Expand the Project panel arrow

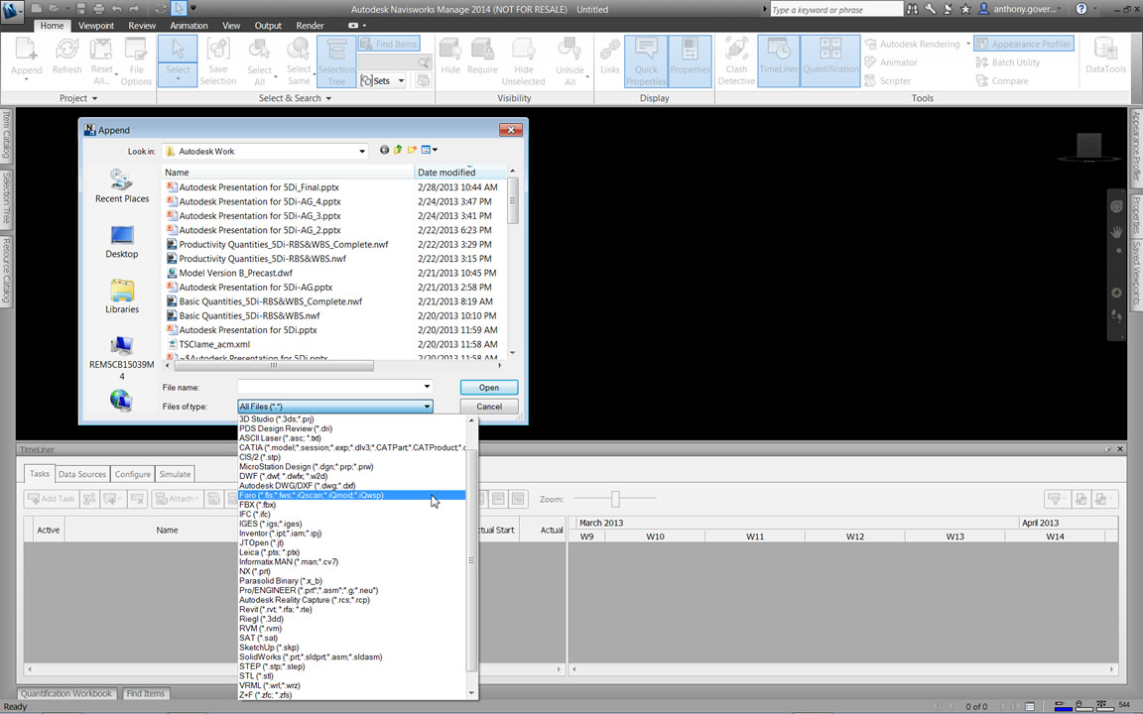95,98
